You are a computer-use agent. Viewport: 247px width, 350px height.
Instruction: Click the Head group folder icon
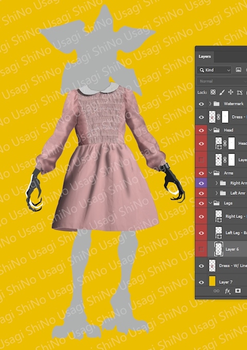[x=216, y=130]
